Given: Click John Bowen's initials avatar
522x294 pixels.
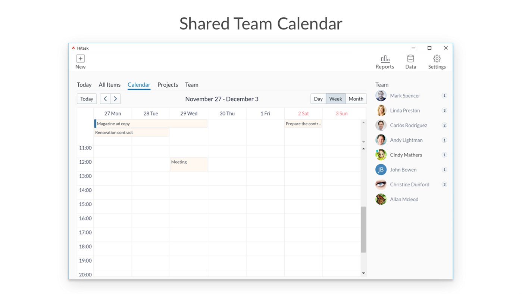Looking at the screenshot, I should [381, 170].
